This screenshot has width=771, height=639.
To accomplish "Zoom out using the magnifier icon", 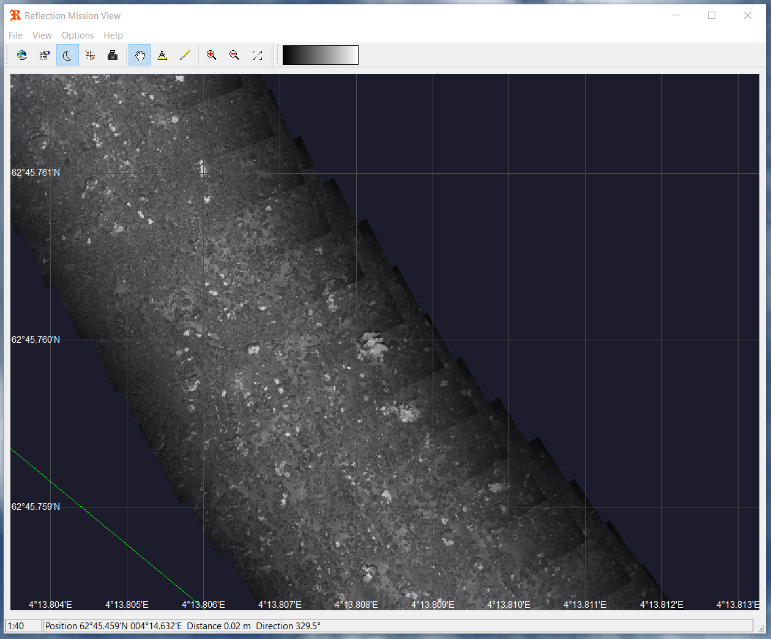I will coord(234,54).
